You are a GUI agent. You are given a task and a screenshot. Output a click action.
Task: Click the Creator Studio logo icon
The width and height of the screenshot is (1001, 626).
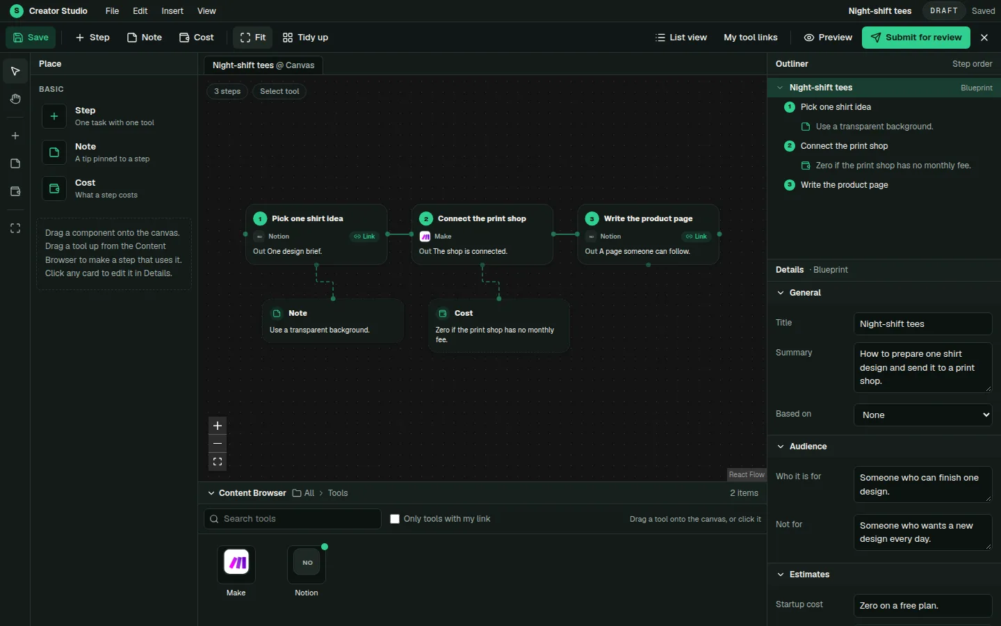pos(17,10)
